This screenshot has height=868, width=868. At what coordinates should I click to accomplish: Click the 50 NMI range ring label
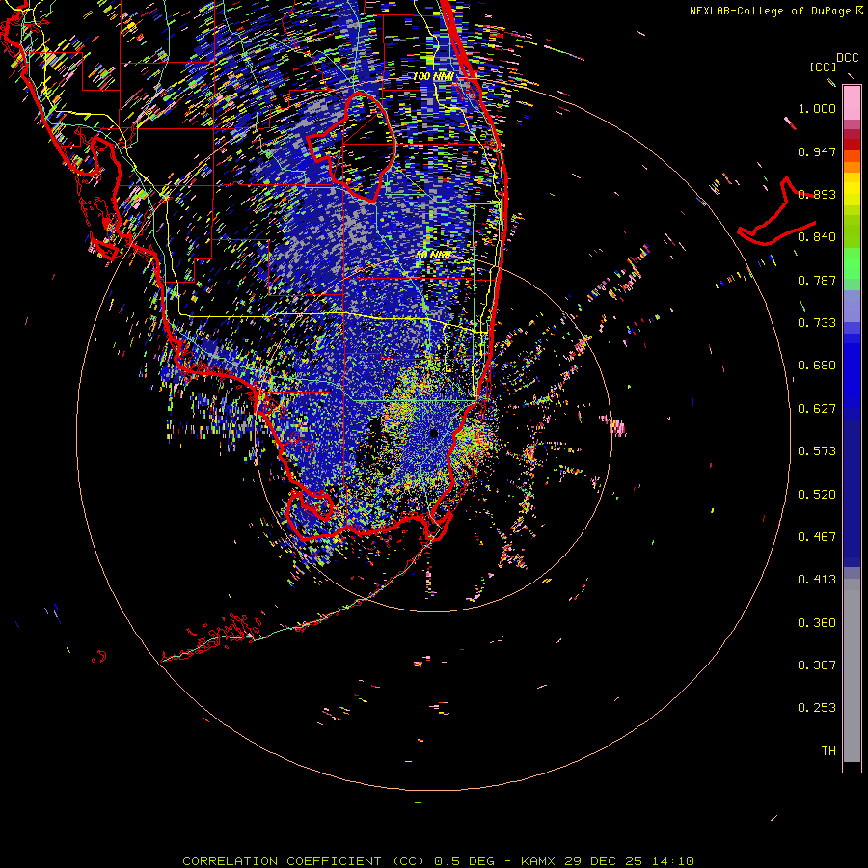click(x=433, y=256)
